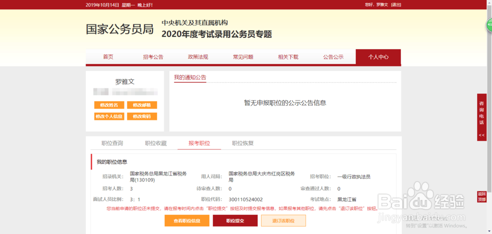Click the 修改个人信息 button
The height and width of the screenshot is (234, 492).
pos(109,117)
